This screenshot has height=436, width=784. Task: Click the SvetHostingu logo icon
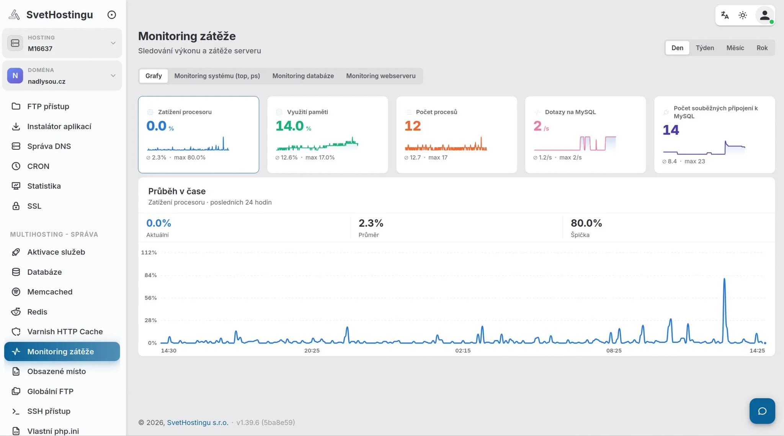coord(15,15)
